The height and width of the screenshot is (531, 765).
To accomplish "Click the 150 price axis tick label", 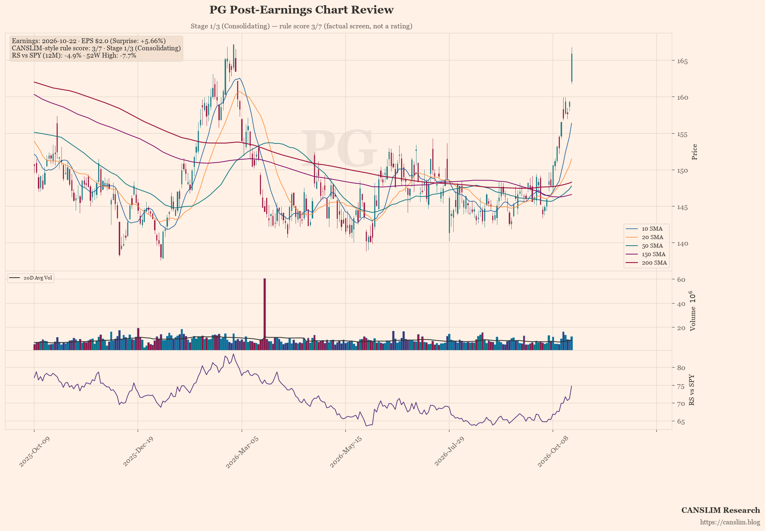I will click(682, 171).
